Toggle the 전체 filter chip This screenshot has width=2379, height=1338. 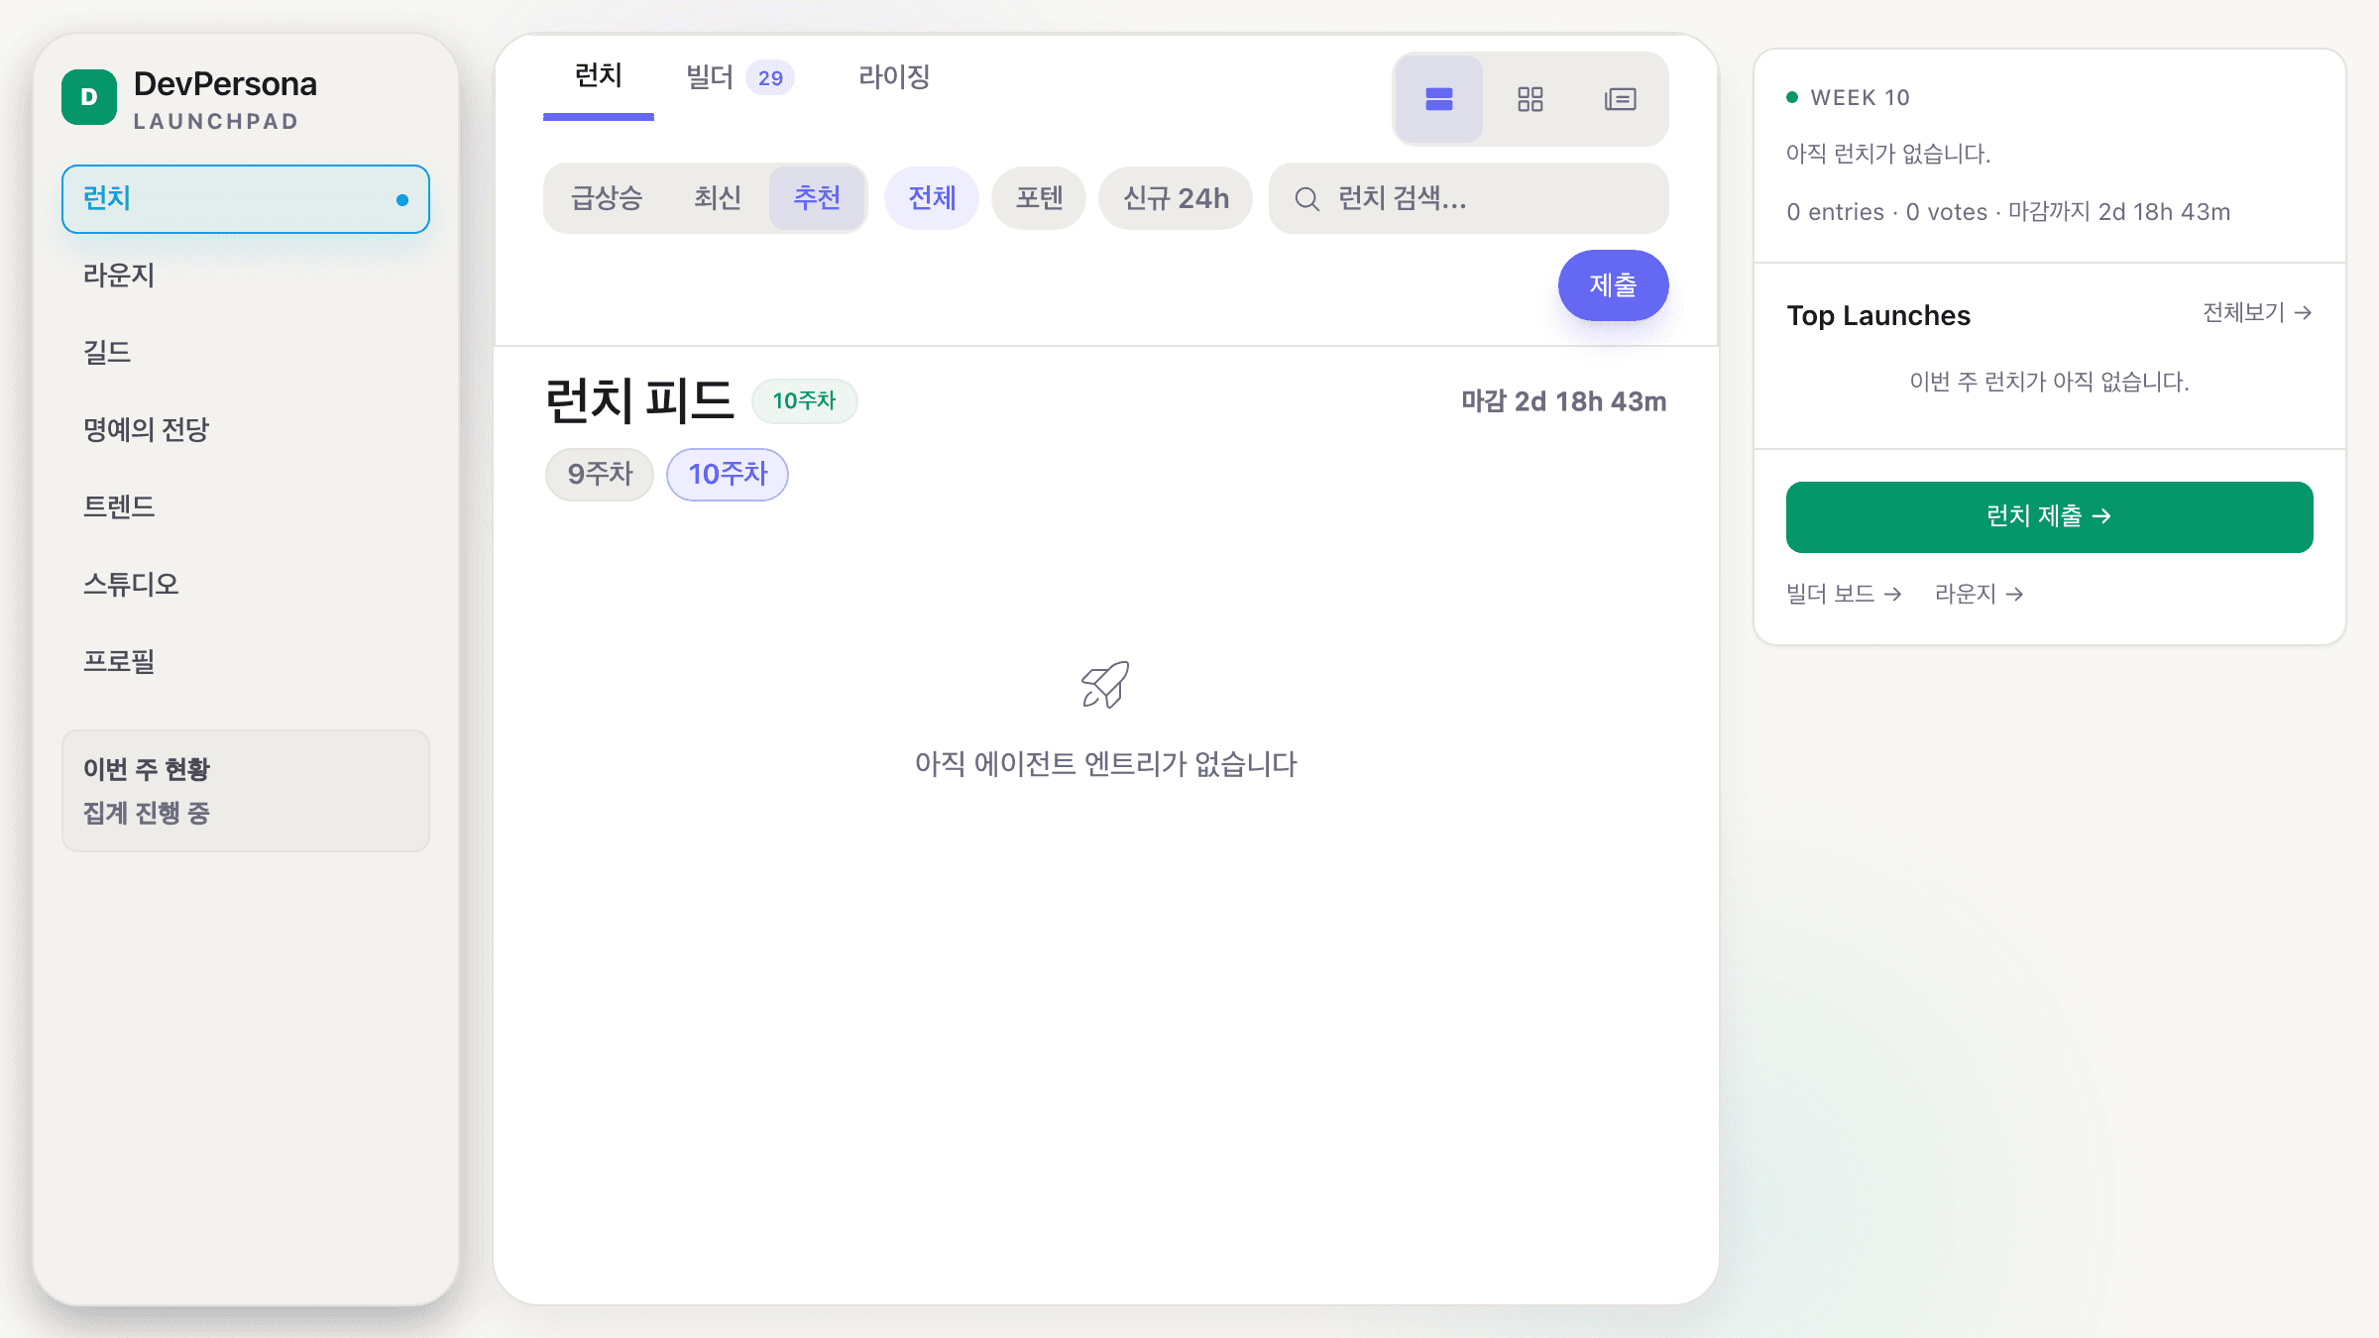tap(931, 198)
